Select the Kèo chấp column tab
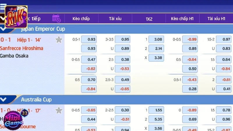 pyautogui.click(x=81, y=19)
